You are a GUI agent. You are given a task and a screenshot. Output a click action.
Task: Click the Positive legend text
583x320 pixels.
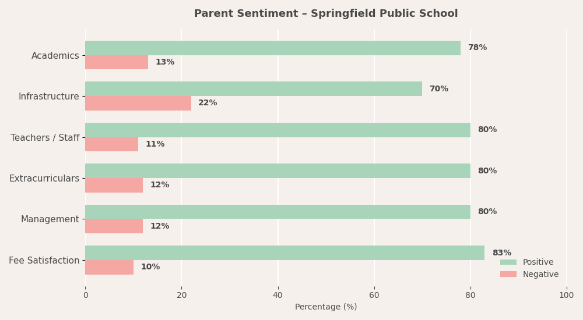(x=538, y=262)
